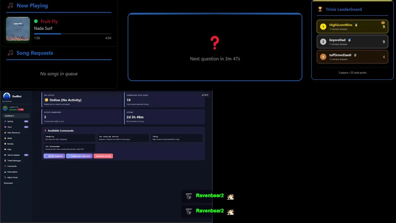Viewport: 396px width, 223px height.
Task: Click the Active Commands count 3
Action: (45, 117)
